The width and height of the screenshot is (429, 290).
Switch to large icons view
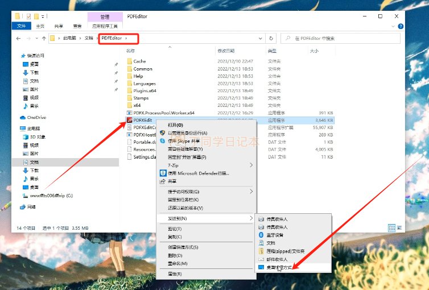click(399, 227)
